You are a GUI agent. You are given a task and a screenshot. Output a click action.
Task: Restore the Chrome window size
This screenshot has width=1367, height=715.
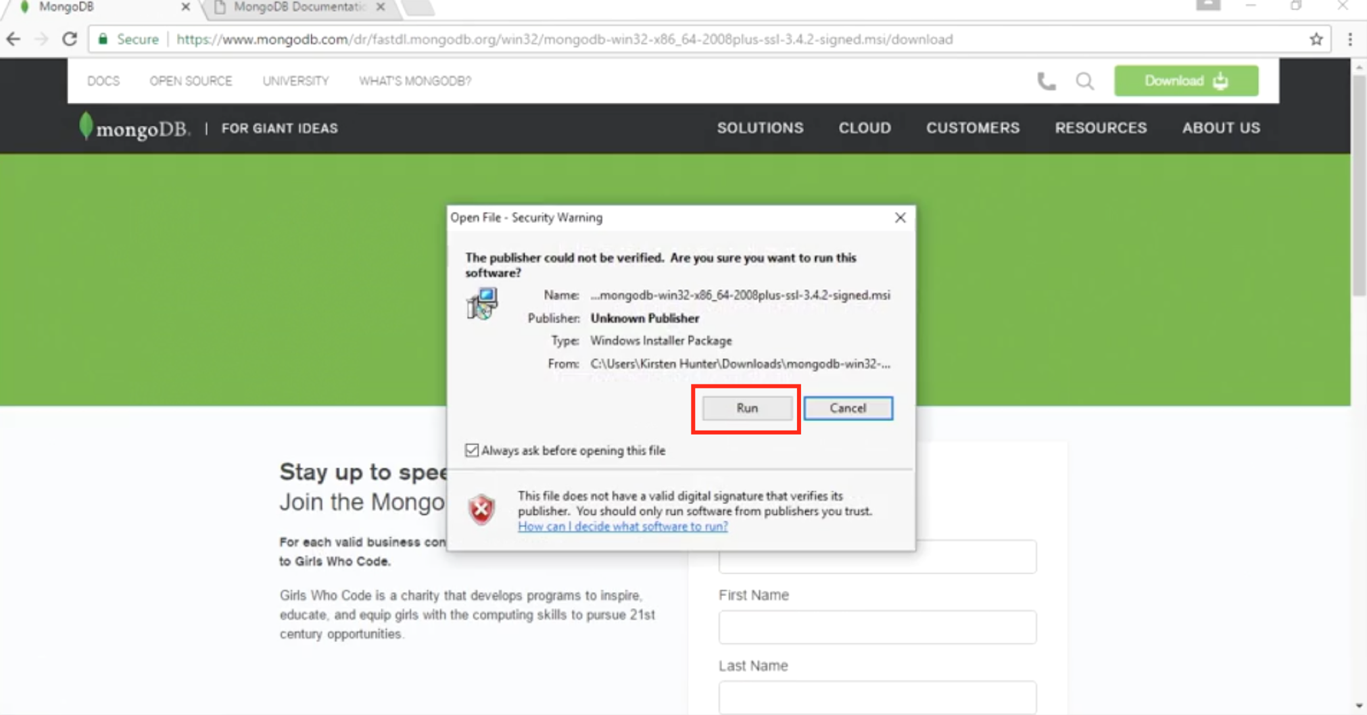point(1296,5)
